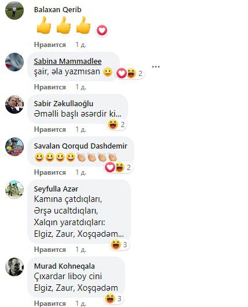Open the reactions on Sabina Mammadlee's comment
Viewport: 248px width, 307px height.
(x=130, y=73)
